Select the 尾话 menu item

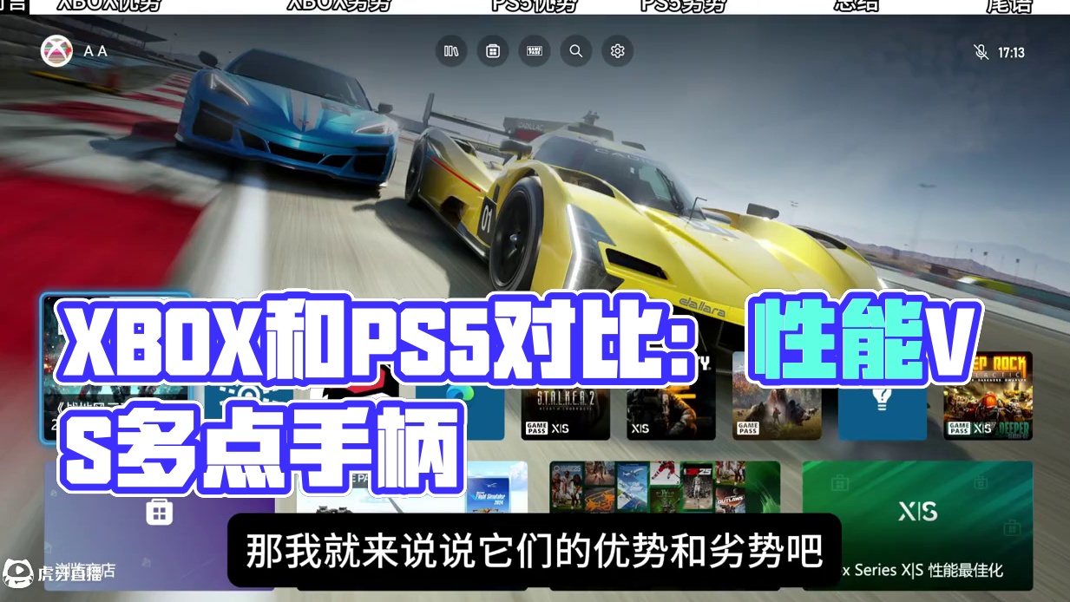[1009, 5]
